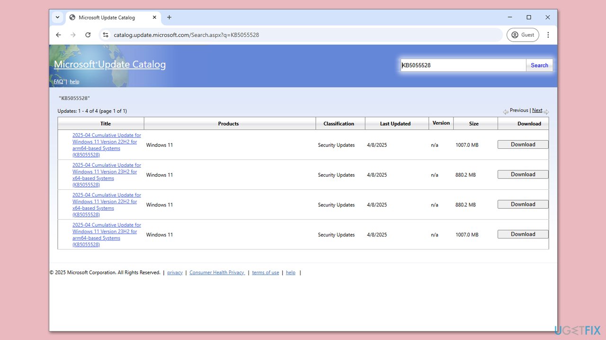The image size is (606, 340).
Task: Select the Microsoft Update Catalog tab
Action: click(x=107, y=17)
